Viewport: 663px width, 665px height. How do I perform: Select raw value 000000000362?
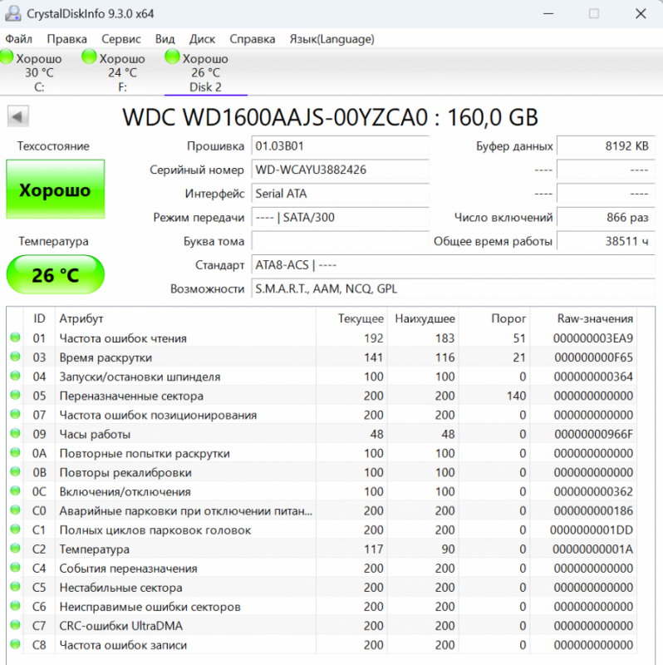pyautogui.click(x=593, y=491)
